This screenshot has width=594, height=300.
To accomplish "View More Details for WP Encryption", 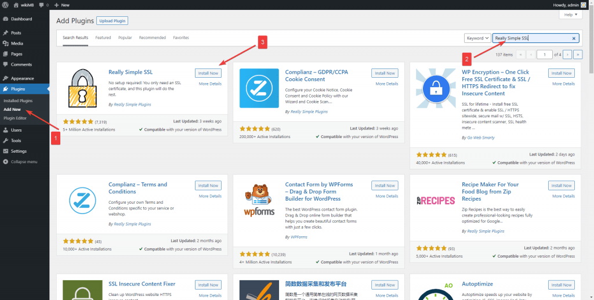I will coord(563,84).
